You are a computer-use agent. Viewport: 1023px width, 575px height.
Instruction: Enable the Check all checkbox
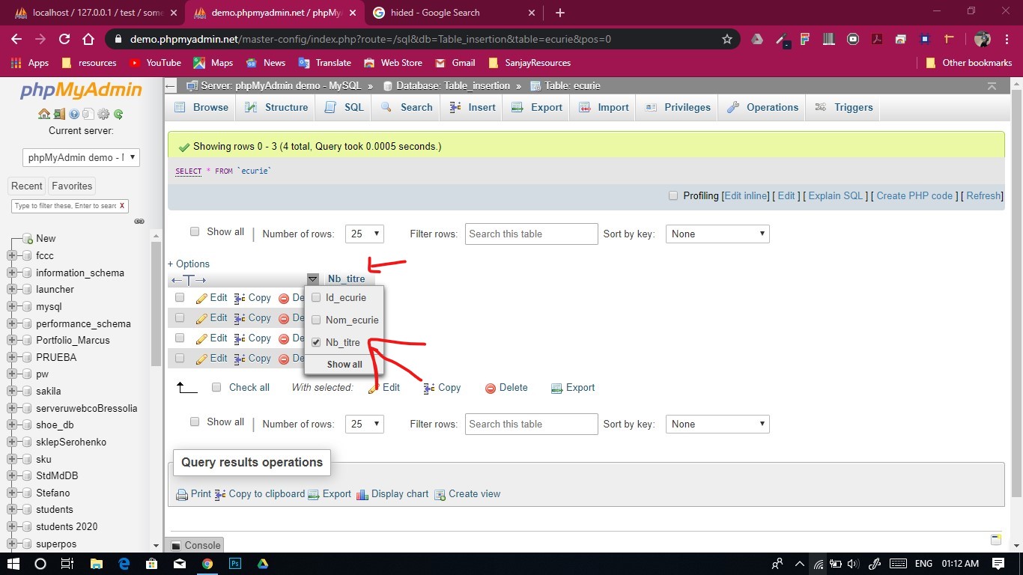[216, 387]
